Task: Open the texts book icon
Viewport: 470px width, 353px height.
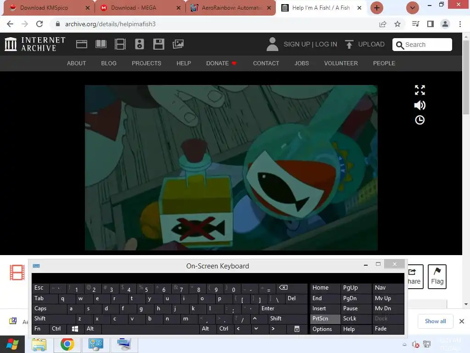Action: tap(101, 44)
